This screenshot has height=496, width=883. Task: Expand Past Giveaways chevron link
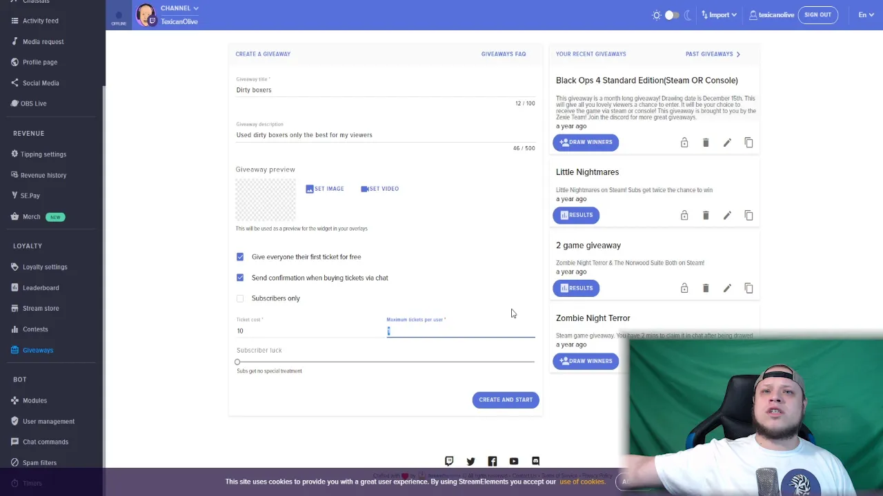[713, 54]
